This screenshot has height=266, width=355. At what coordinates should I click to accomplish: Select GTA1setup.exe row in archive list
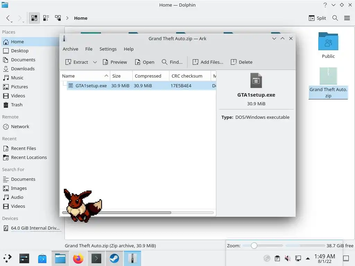(141, 86)
